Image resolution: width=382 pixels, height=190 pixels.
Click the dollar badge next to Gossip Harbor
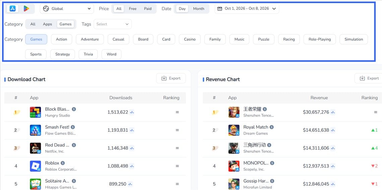tap(272, 181)
